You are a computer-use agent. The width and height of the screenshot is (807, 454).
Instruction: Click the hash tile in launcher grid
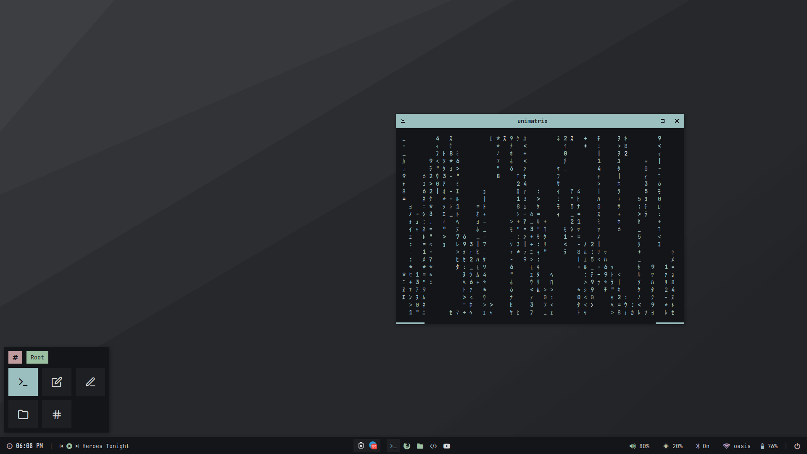point(57,414)
